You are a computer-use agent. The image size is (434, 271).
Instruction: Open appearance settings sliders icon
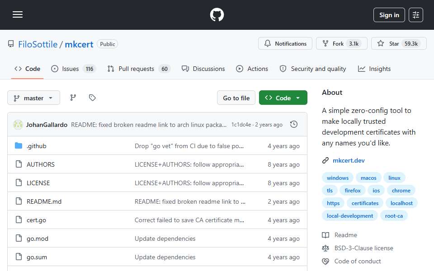(416, 15)
